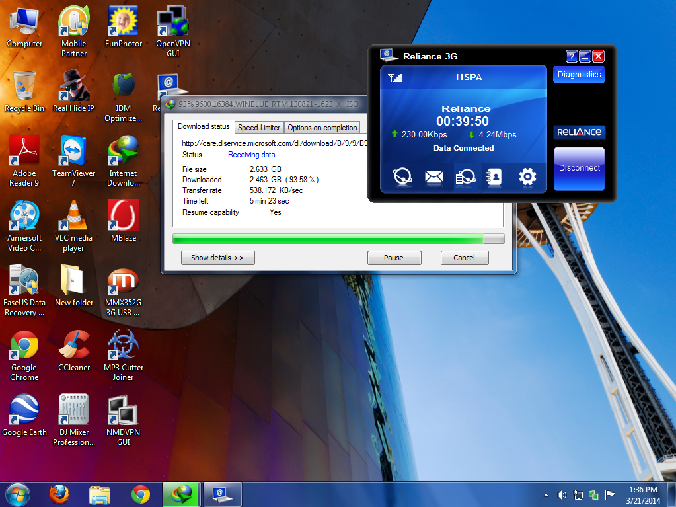The height and width of the screenshot is (507, 676).
Task: Open NMDVPN GUI shortcut
Action: [124, 420]
